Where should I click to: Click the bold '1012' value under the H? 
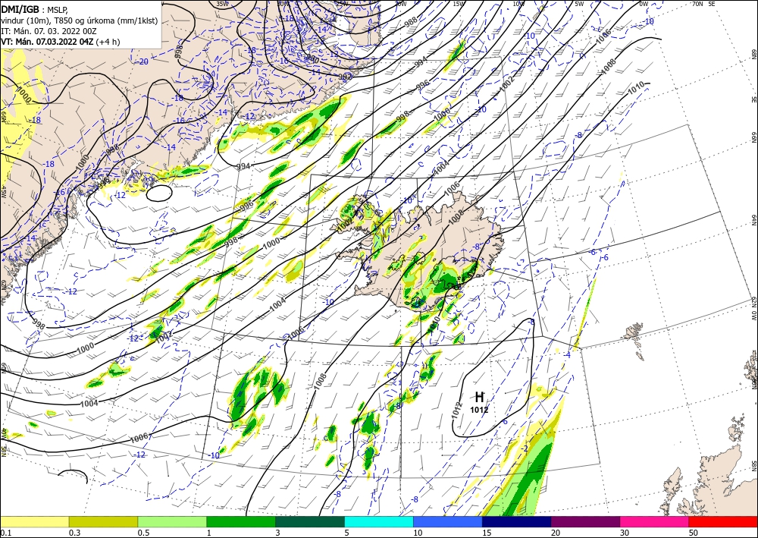point(479,410)
